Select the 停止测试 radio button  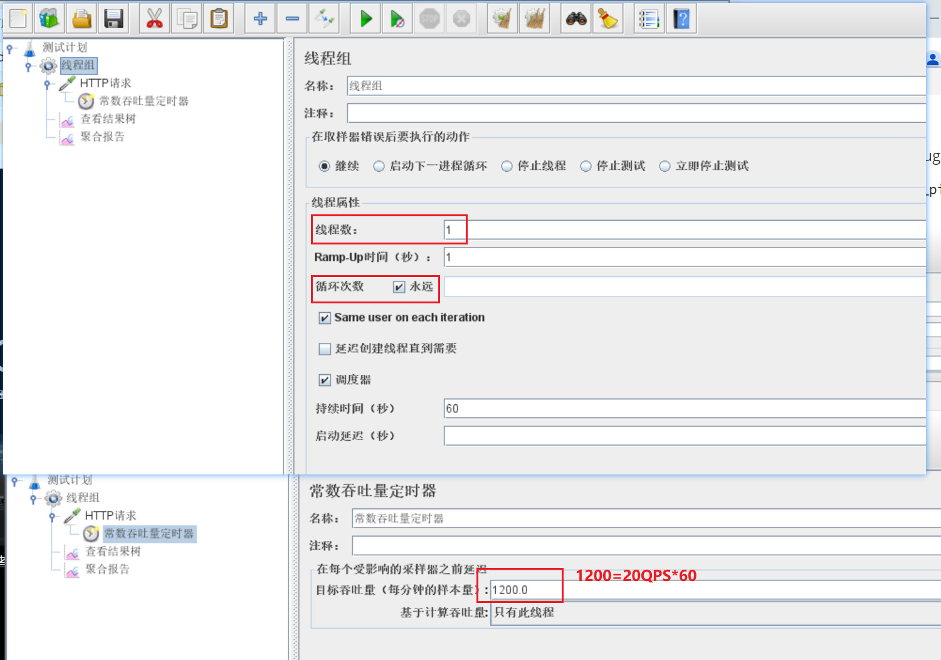586,166
